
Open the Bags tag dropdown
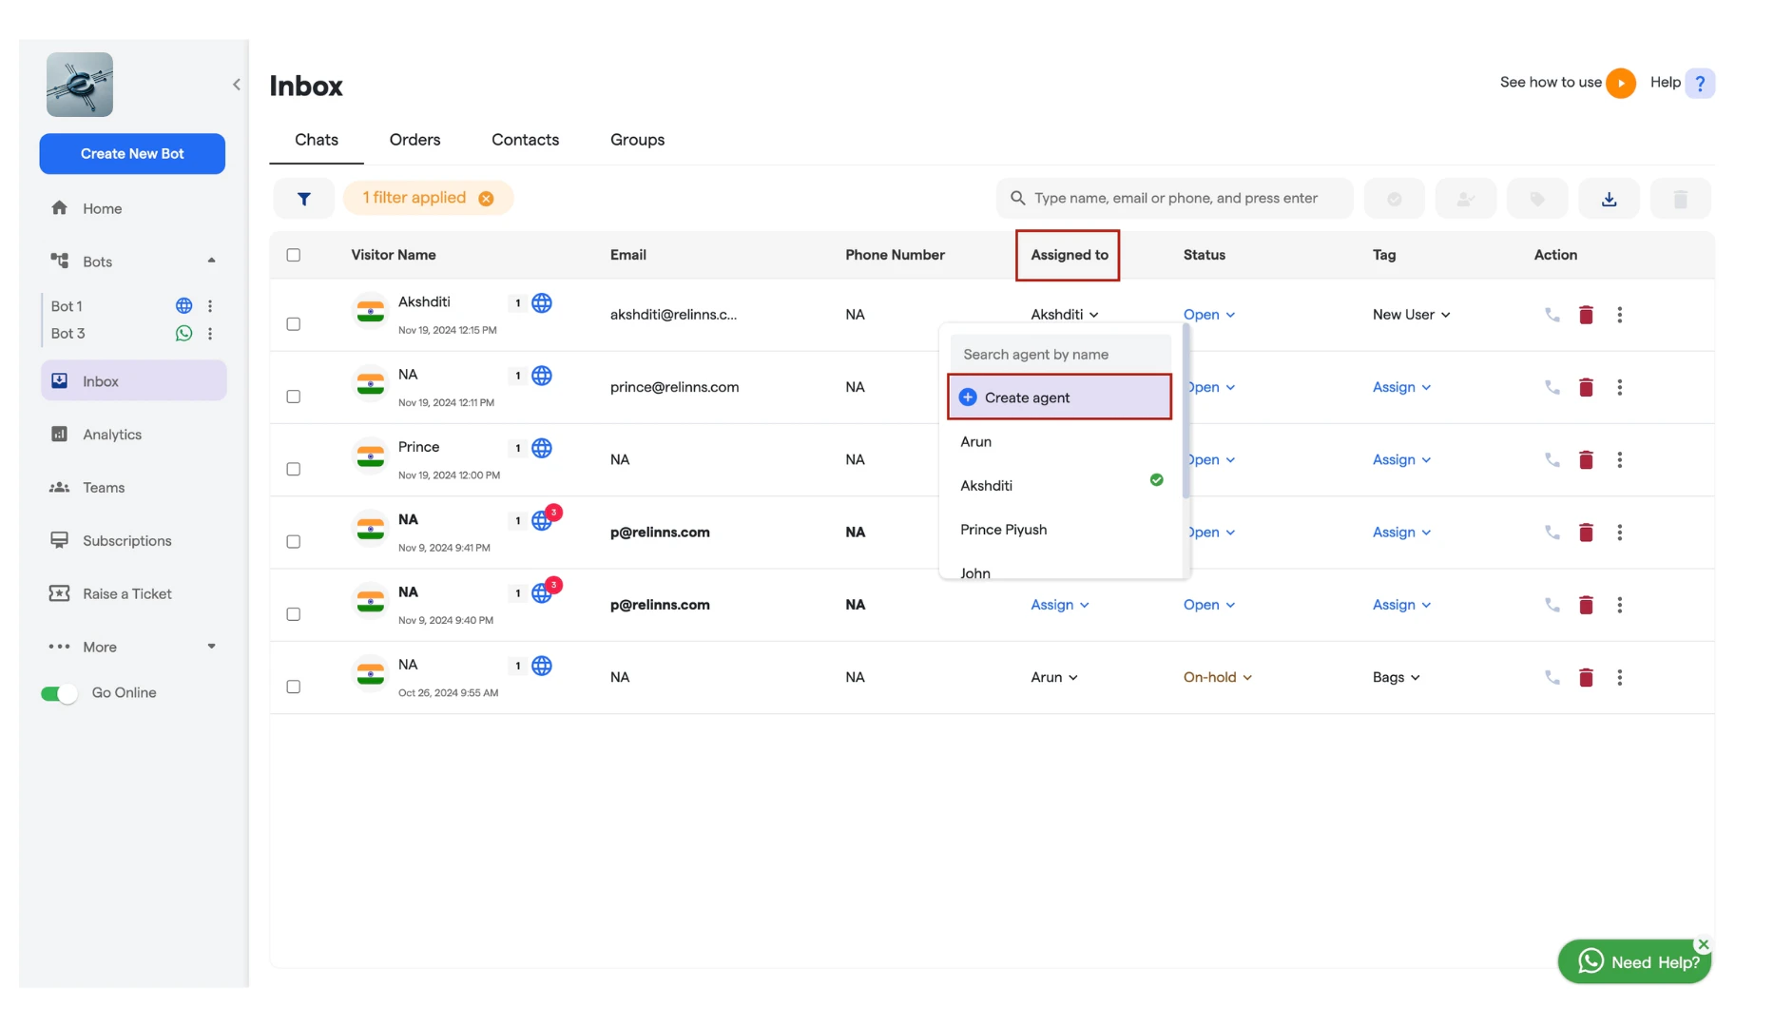click(x=1396, y=677)
